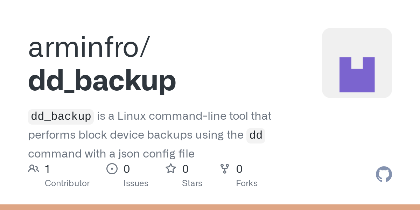Open the purple repository avatar image
The image size is (420, 210).
[357, 63]
